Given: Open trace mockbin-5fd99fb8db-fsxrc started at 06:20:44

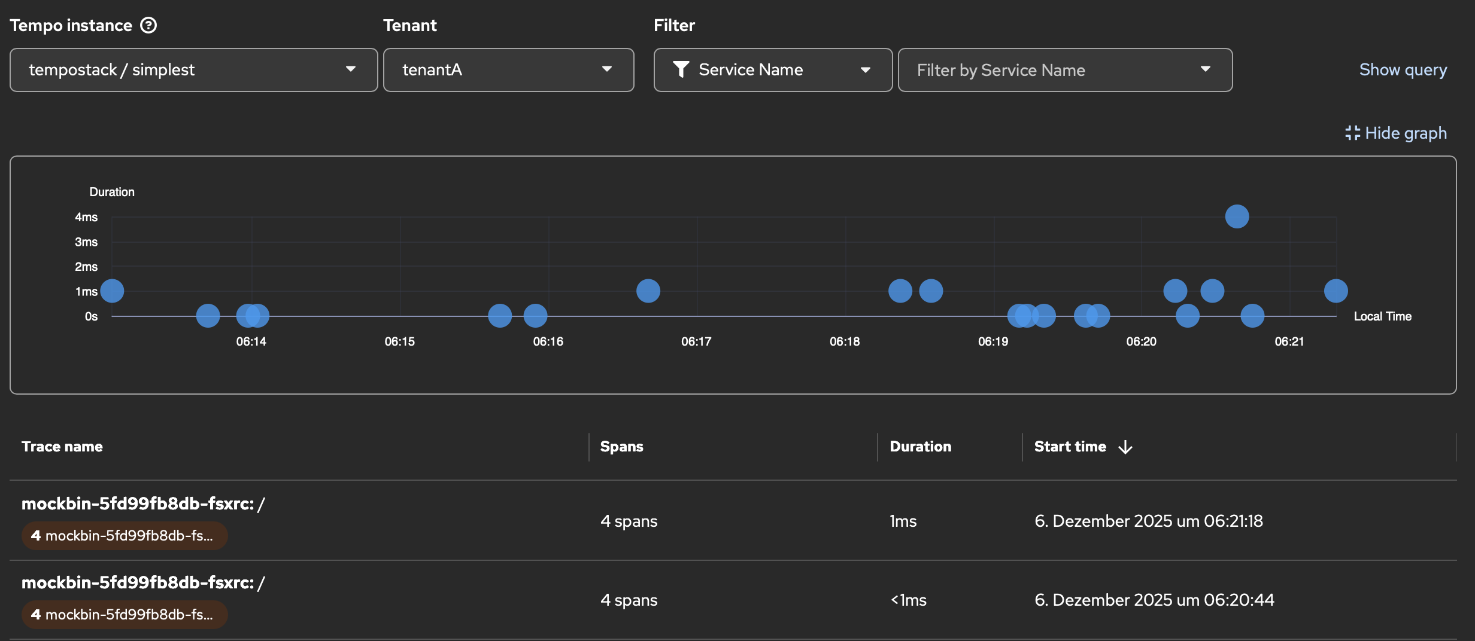Looking at the screenshot, I should click(142, 582).
